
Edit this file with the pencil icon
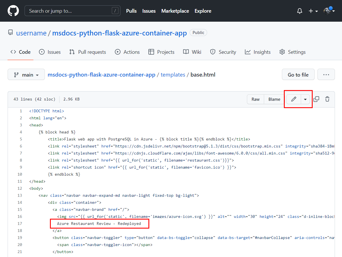click(293, 99)
